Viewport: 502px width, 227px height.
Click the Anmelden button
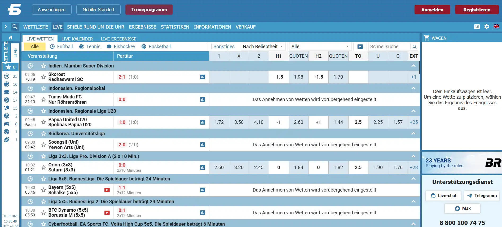pos(432,10)
